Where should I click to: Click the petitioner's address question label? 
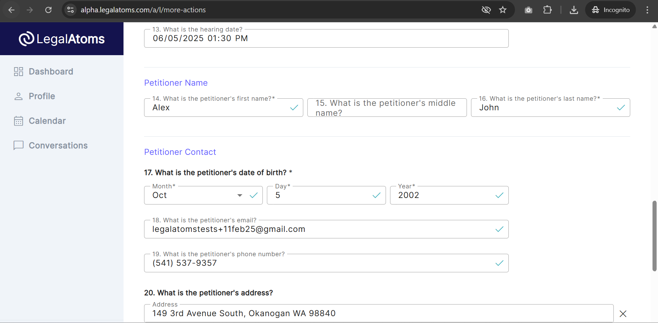click(209, 293)
